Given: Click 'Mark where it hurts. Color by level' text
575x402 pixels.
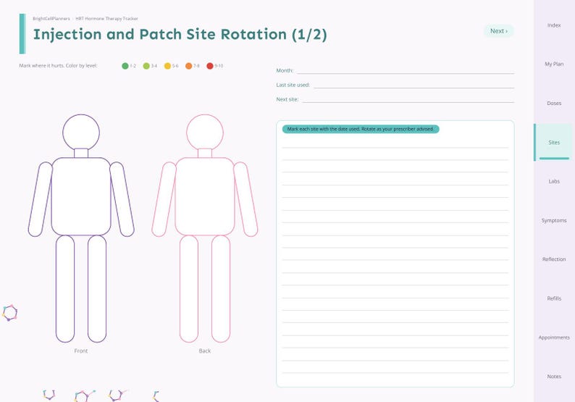Looking at the screenshot, I should coord(58,66).
